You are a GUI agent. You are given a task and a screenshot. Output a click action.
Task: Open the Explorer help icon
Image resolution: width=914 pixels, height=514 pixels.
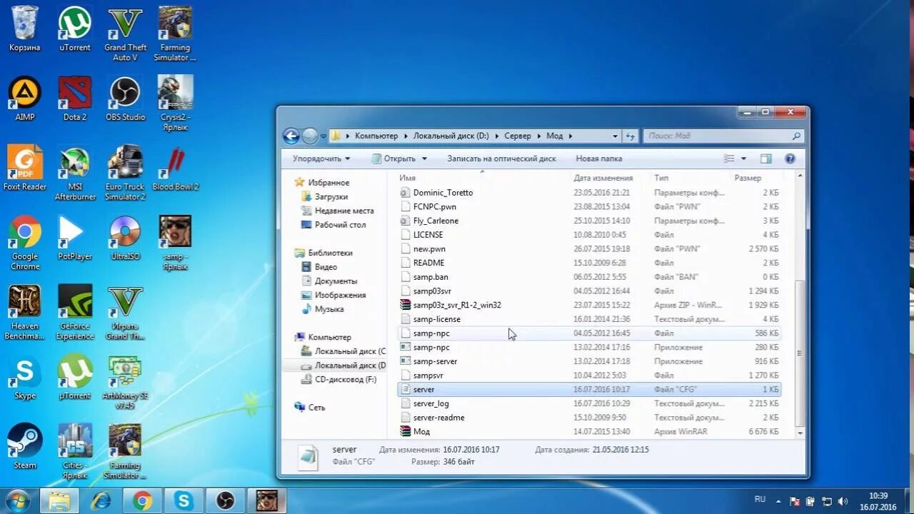pyautogui.click(x=790, y=158)
